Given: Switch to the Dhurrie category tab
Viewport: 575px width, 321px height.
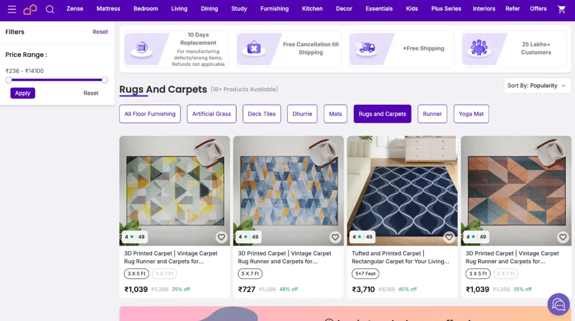Looking at the screenshot, I should click(302, 114).
